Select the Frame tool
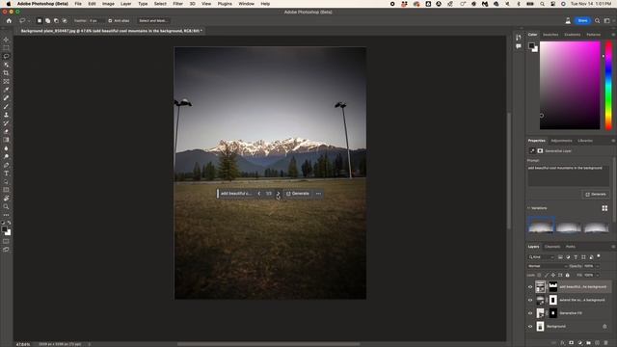 [x=6, y=81]
